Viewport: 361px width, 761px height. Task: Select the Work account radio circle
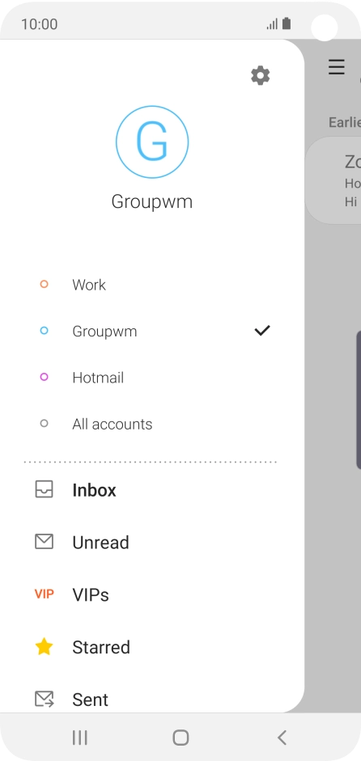[x=45, y=285]
